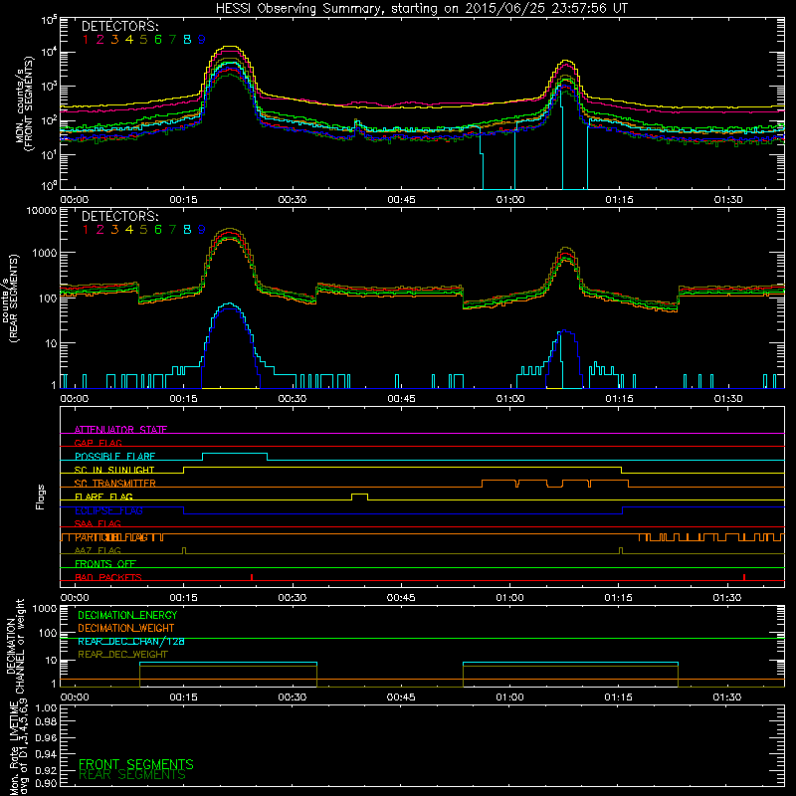Click the red BAD PACKETS tick near 00:25
Image resolution: width=796 pixels, height=796 pixels.
[x=252, y=577]
